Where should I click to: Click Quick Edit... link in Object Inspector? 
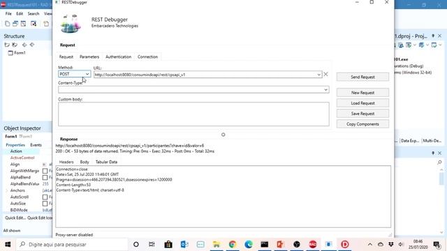(x=15, y=218)
